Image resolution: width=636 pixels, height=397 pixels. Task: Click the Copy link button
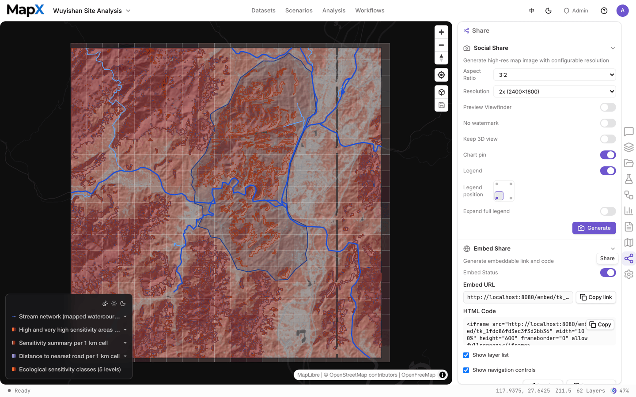click(x=596, y=297)
